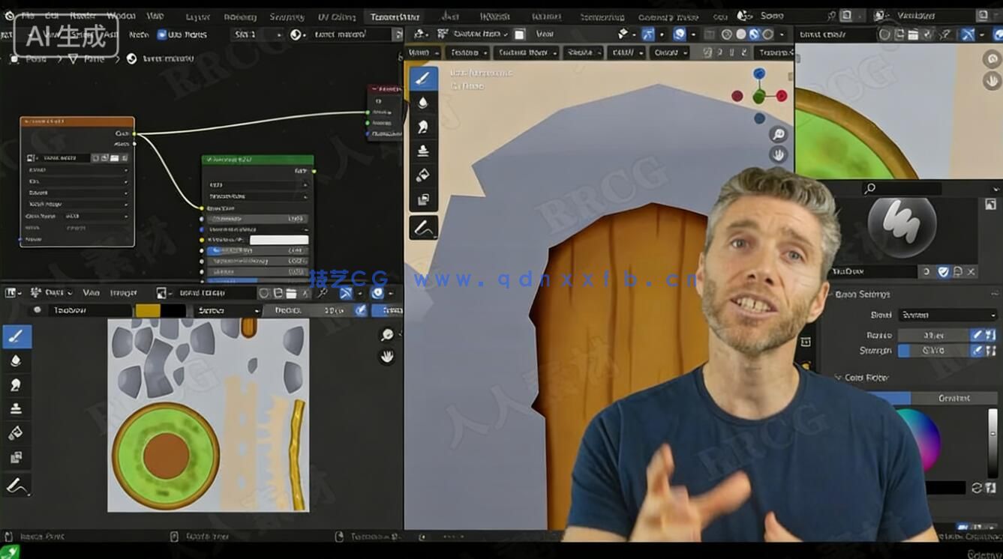Select the Clone brush tool
The height and width of the screenshot is (559, 1003).
422,151
